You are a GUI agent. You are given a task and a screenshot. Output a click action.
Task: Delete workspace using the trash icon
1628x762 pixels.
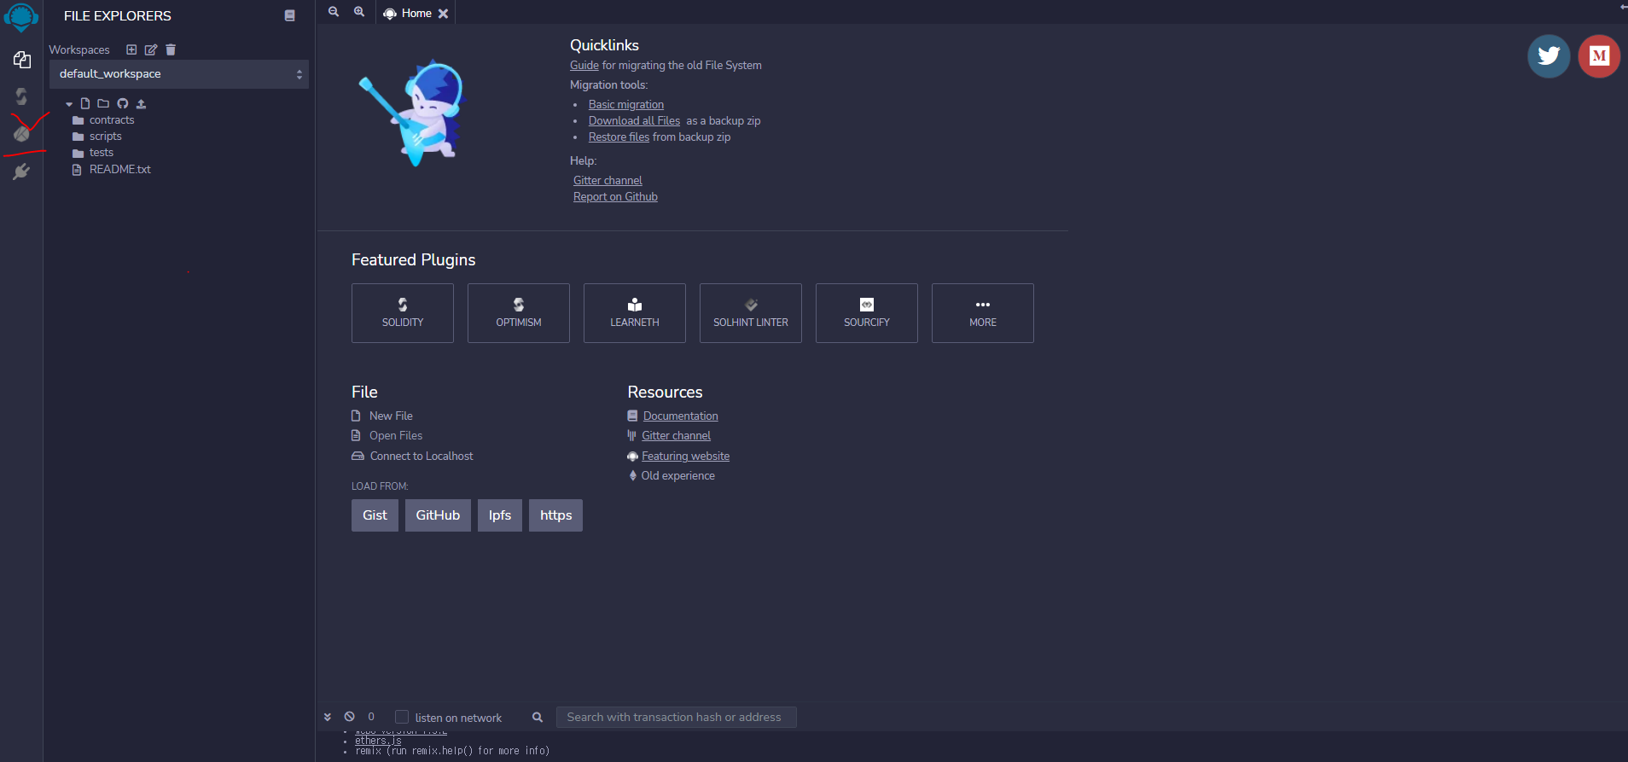point(171,49)
